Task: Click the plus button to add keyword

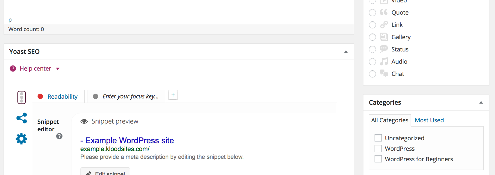Action: click(x=173, y=95)
